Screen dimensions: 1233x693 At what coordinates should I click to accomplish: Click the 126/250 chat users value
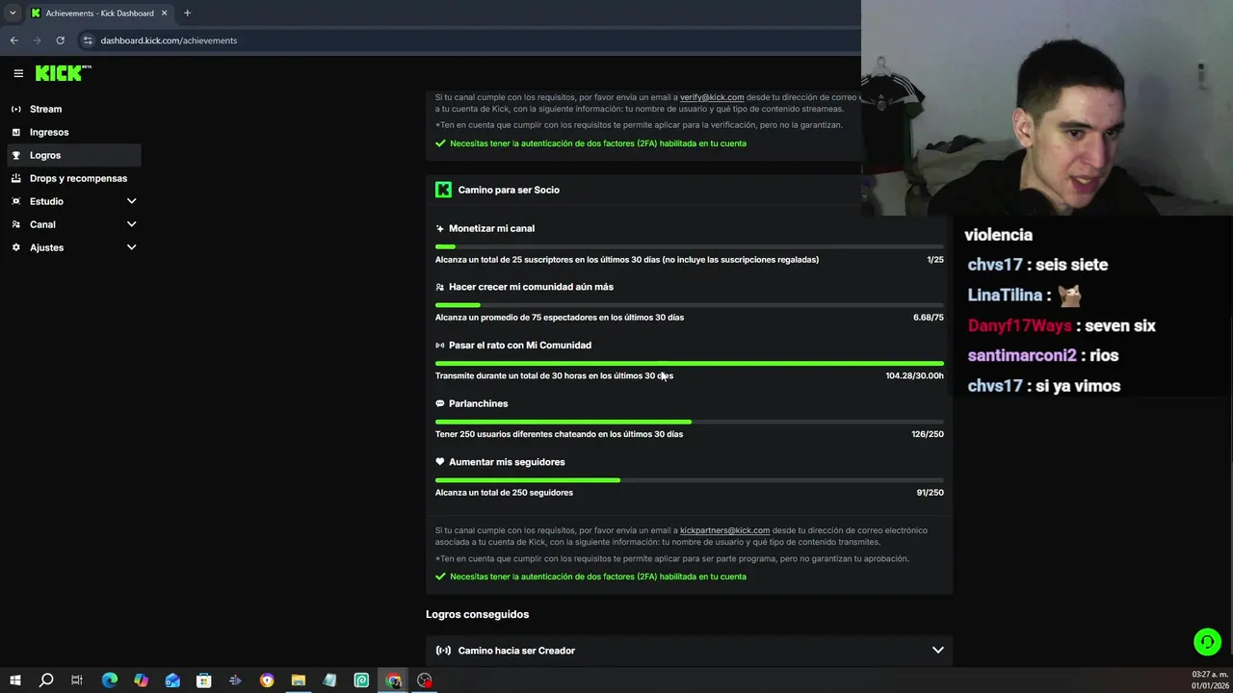tap(928, 434)
